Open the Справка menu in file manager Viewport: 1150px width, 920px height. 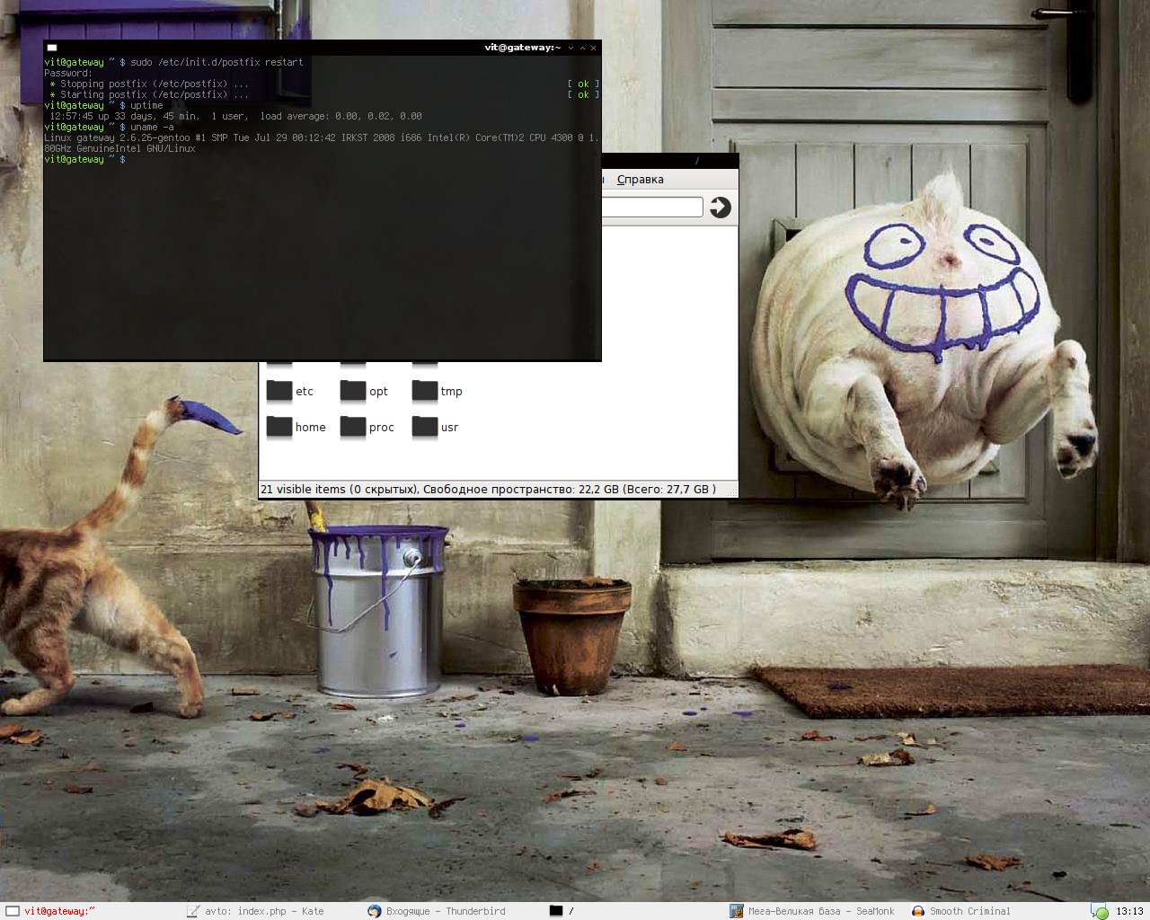(x=641, y=180)
